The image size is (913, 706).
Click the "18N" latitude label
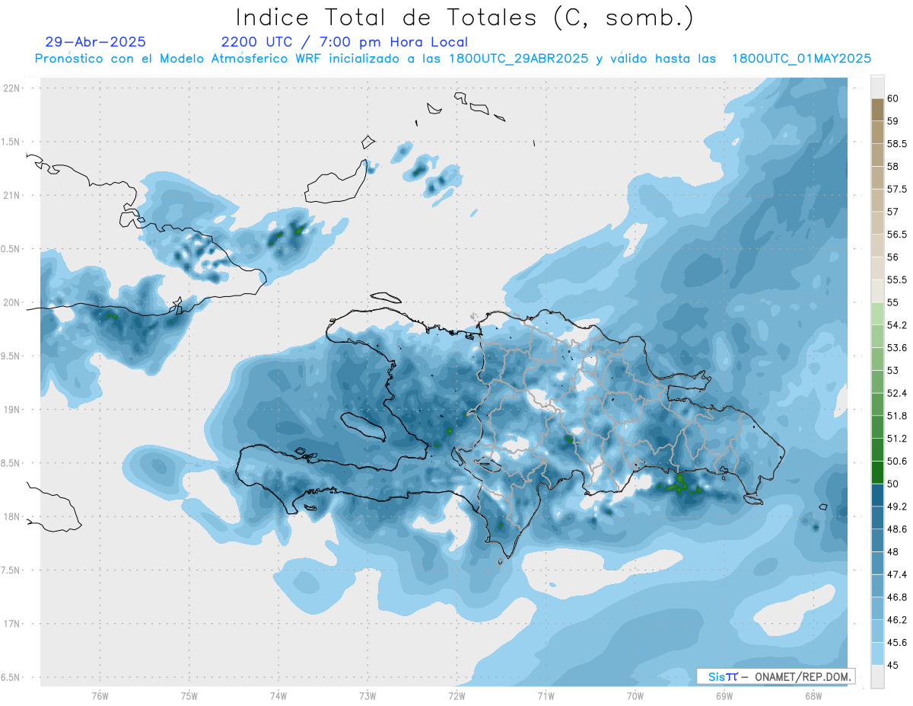click(x=11, y=517)
